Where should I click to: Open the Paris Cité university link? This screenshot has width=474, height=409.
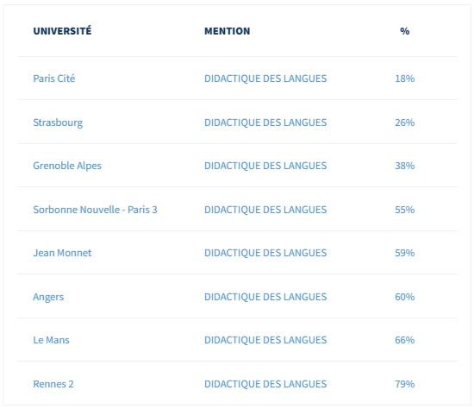point(53,79)
